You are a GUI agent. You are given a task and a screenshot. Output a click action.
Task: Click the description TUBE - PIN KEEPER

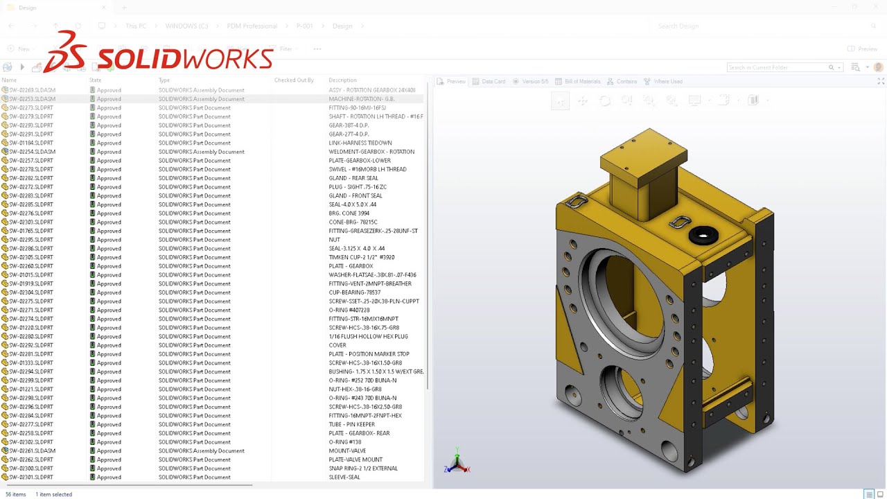point(351,424)
